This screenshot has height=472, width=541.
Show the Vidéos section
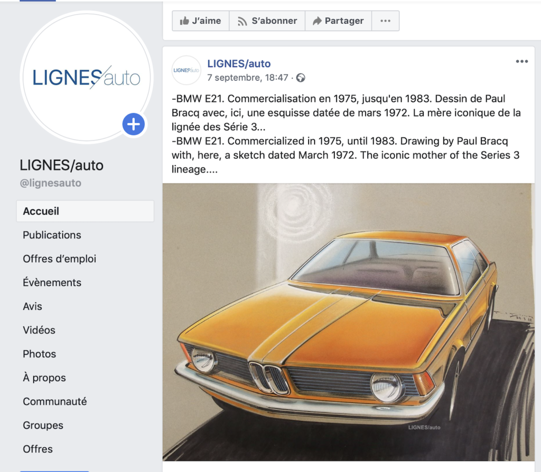tap(39, 330)
